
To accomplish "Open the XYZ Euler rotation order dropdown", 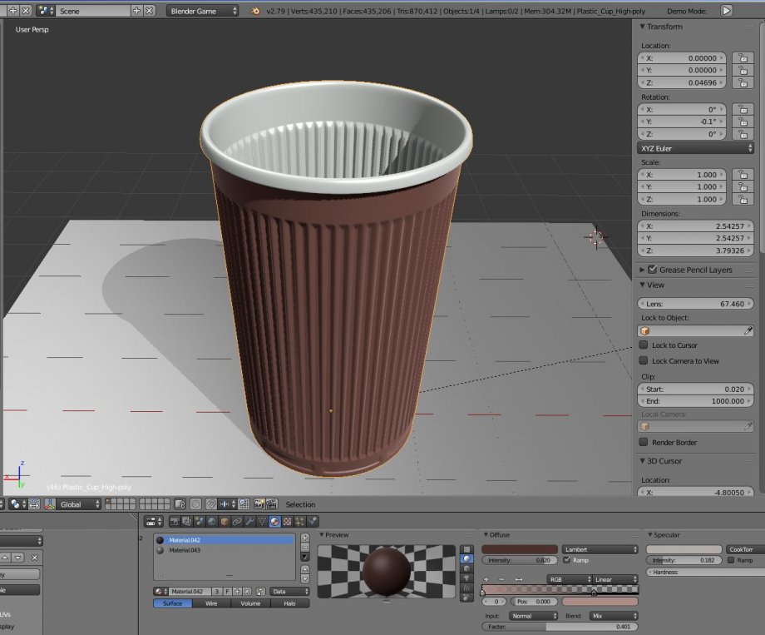I will [696, 147].
